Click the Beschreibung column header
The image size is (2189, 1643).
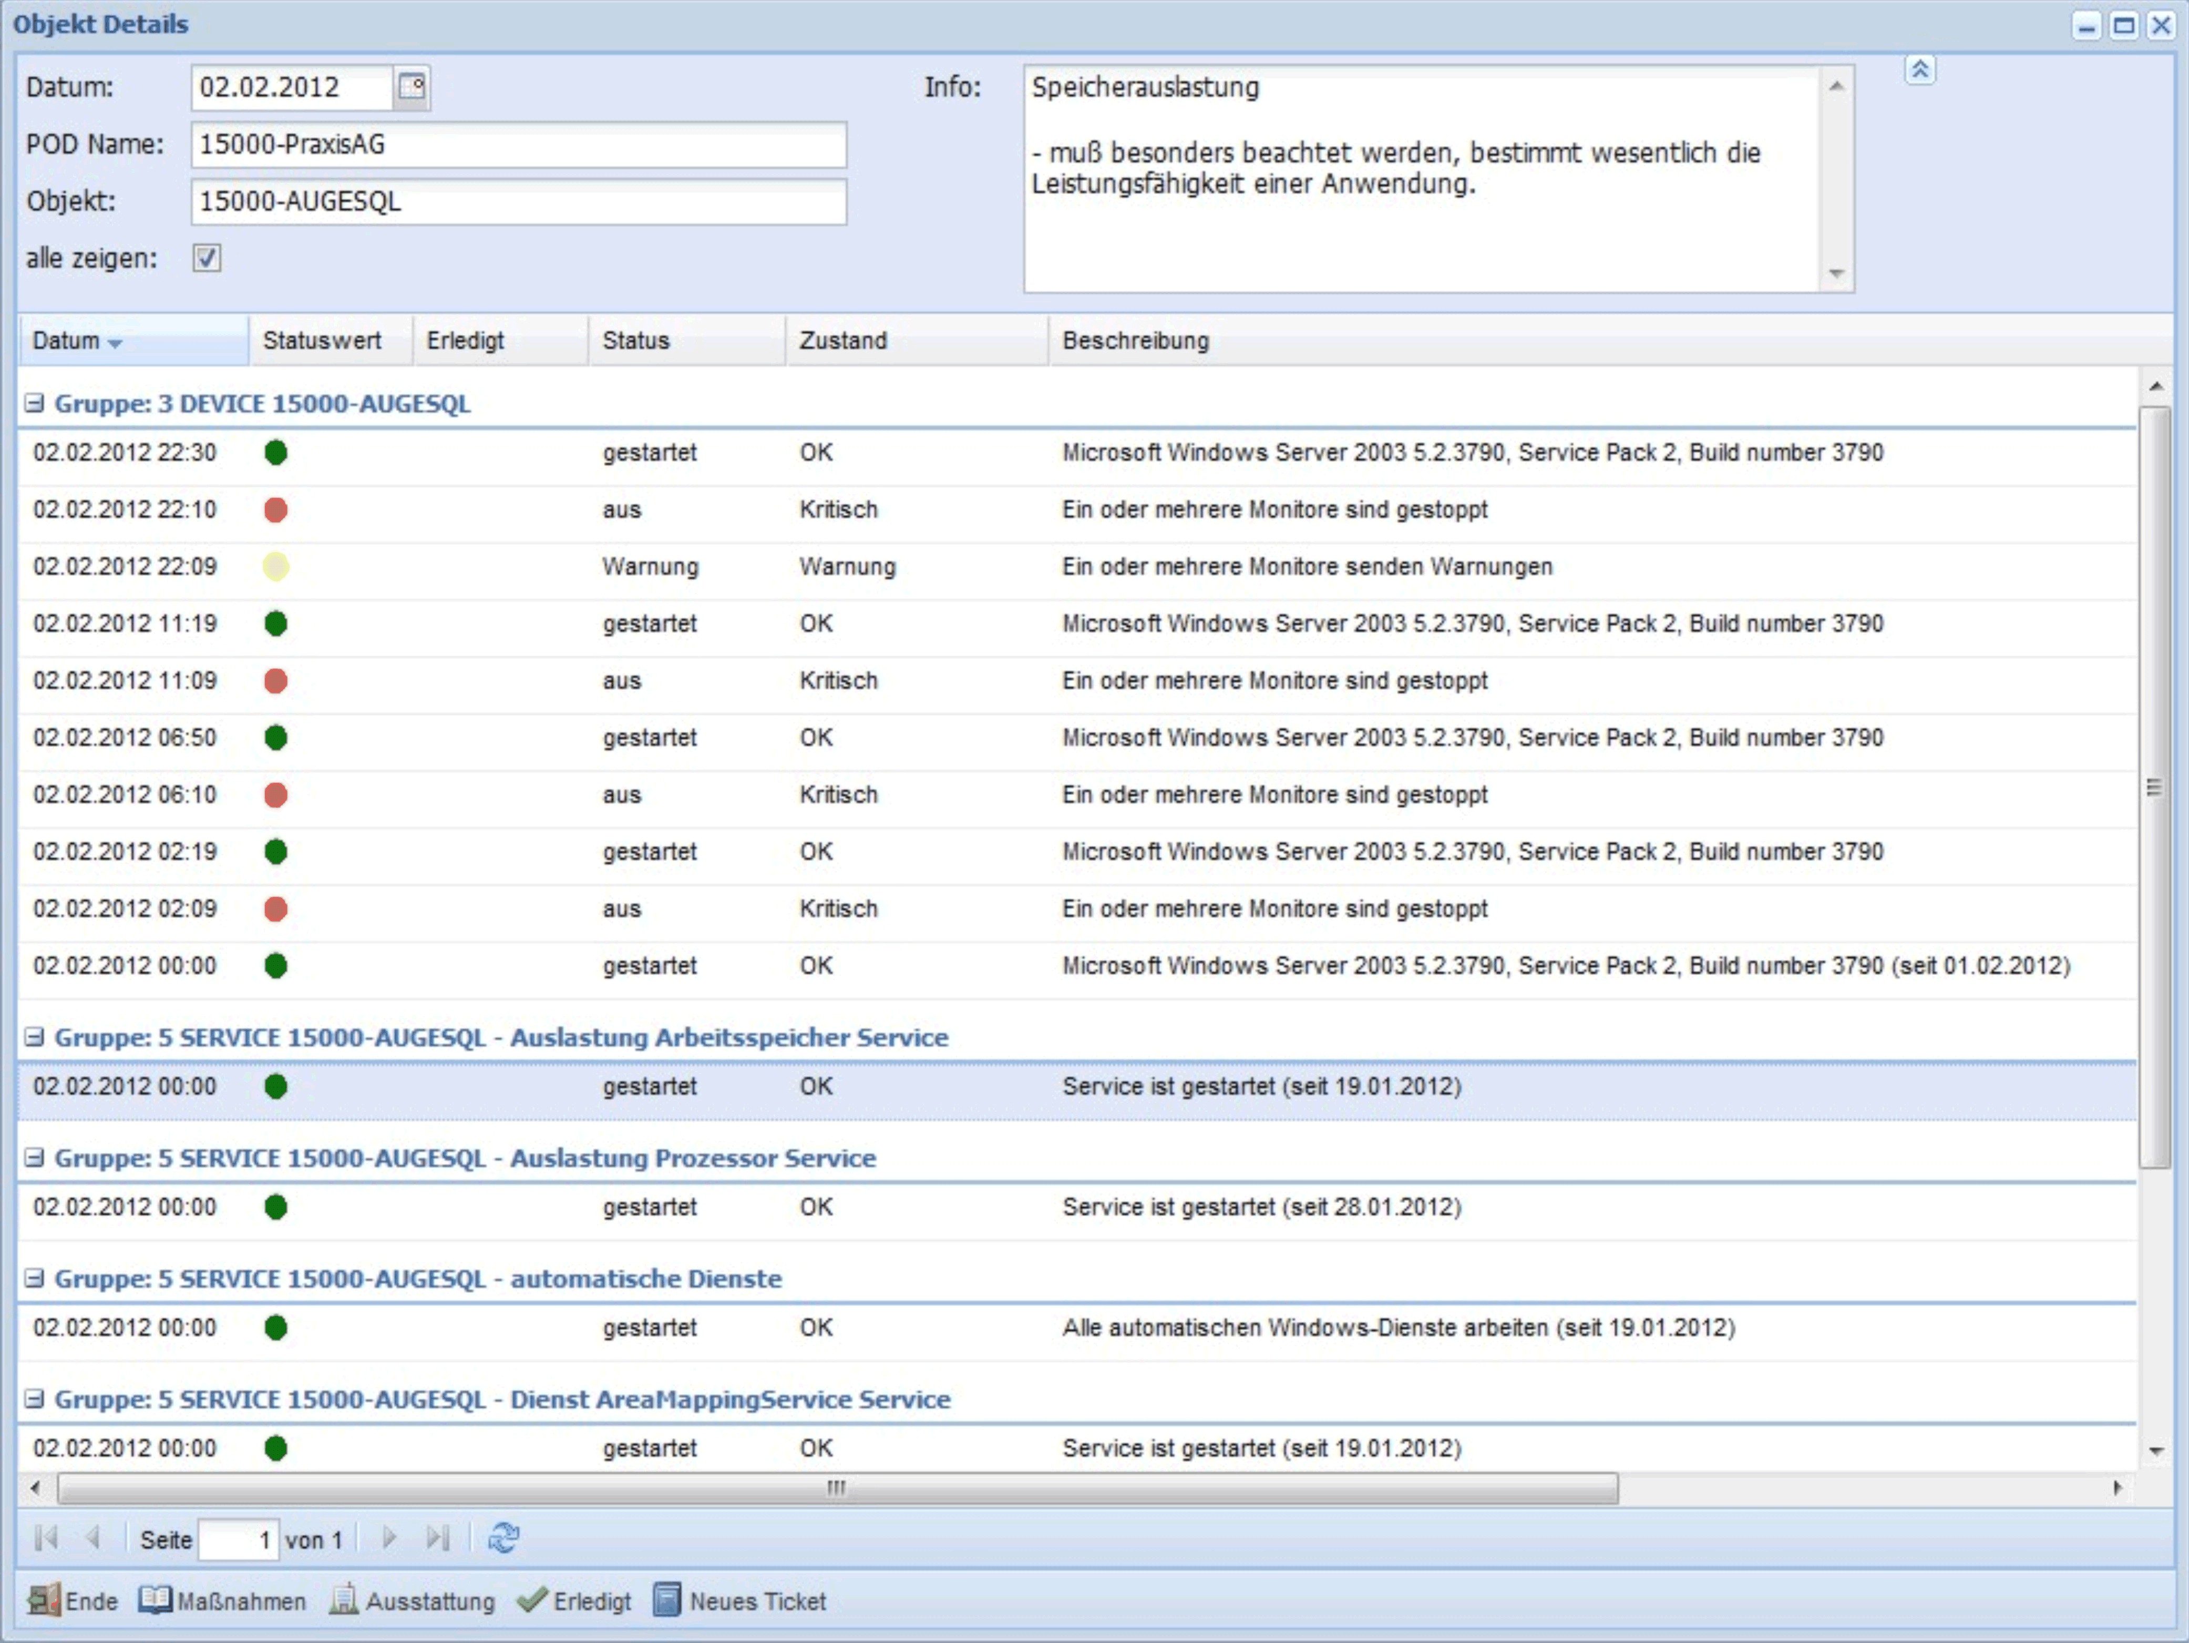tap(1135, 341)
